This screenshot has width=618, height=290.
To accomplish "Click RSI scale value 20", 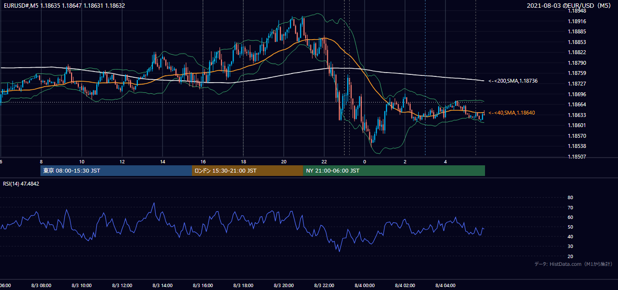I will pyautogui.click(x=570, y=256).
